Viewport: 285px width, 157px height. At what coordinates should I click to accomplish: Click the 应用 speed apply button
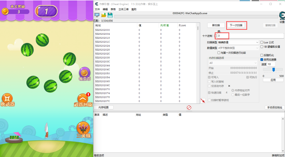click(273, 80)
